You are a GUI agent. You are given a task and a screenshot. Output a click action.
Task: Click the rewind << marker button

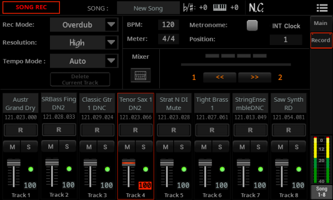220,77
